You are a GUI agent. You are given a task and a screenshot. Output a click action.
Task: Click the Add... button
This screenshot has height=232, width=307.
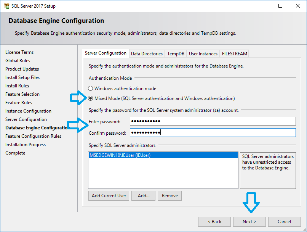tap(144, 196)
